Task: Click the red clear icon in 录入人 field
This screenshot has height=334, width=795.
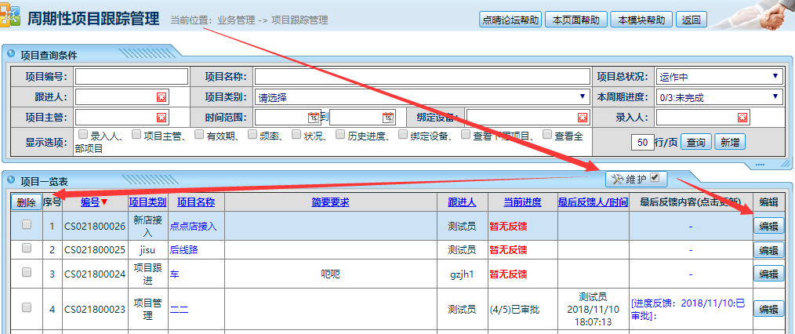Action: coord(742,118)
